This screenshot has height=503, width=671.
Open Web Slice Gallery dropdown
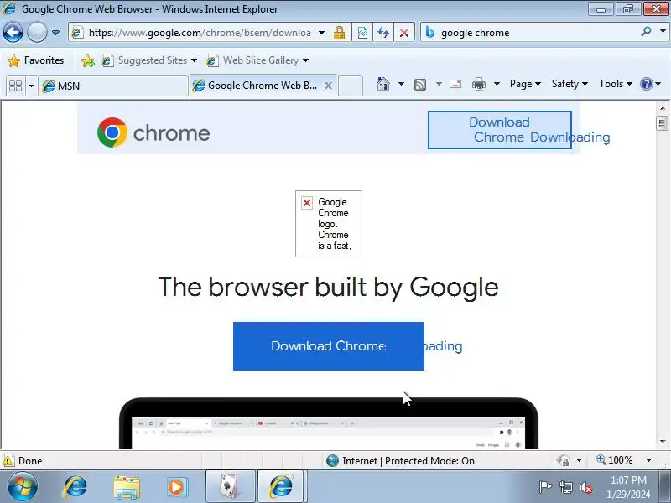pos(257,60)
